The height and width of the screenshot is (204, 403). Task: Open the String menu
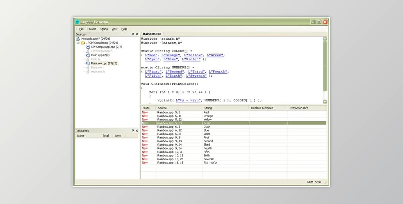point(104,29)
